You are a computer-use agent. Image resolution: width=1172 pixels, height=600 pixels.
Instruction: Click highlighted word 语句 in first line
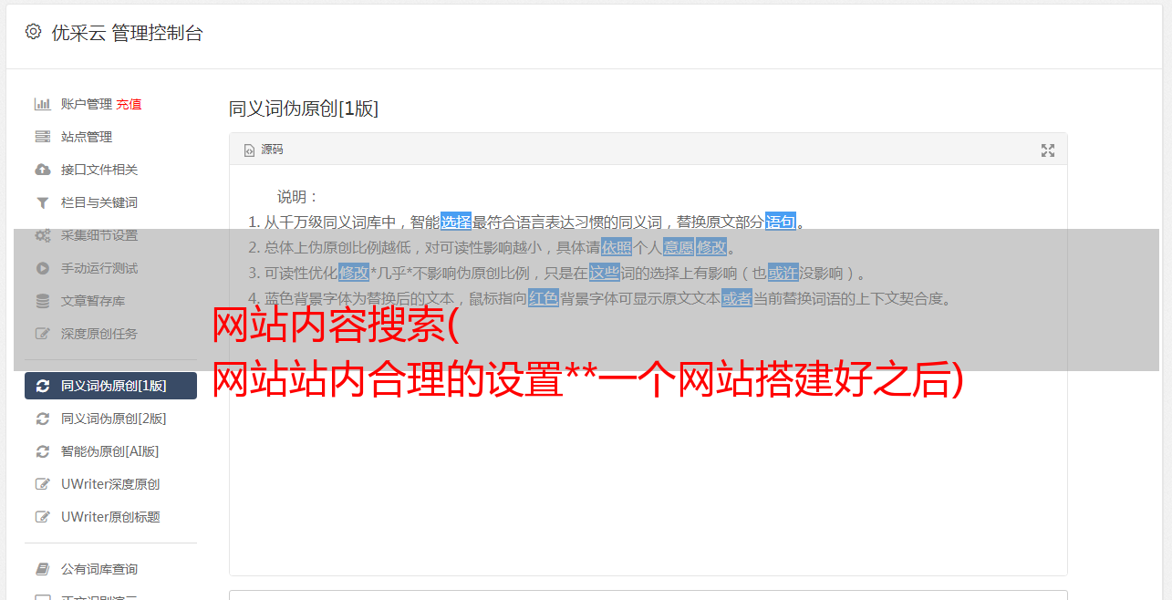coord(781,222)
